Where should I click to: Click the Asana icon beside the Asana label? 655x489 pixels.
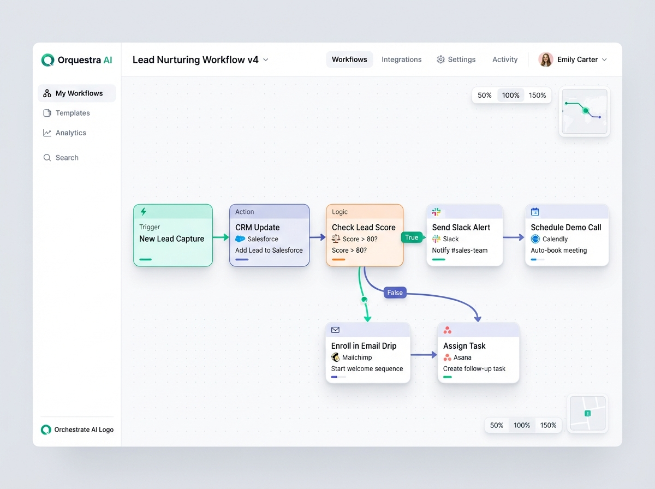pyautogui.click(x=447, y=357)
